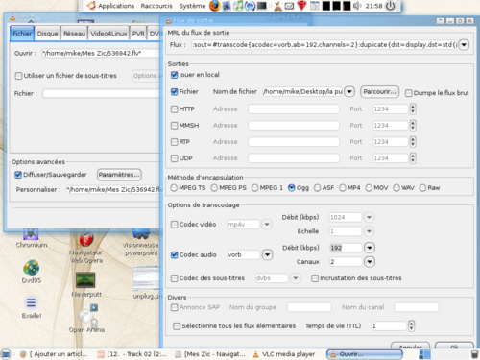
Task: Enable the HTTP output checkbox
Action: 174,109
